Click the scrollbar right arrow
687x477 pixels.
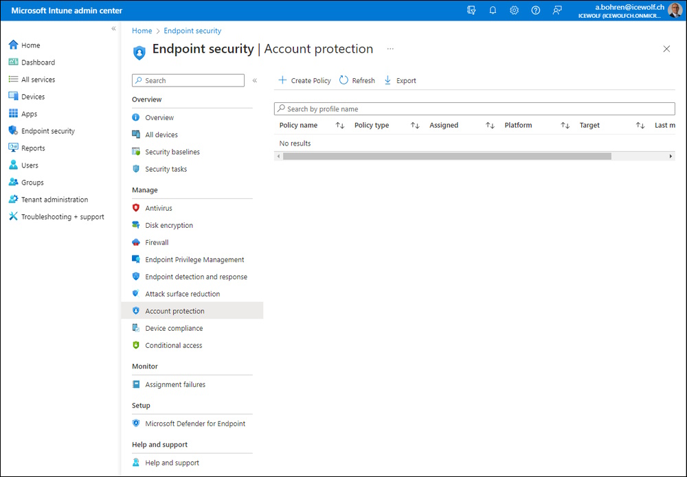pyautogui.click(x=671, y=156)
